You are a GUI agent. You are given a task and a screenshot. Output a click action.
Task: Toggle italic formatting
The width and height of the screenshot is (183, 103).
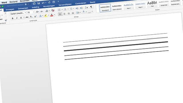(x=17, y=18)
